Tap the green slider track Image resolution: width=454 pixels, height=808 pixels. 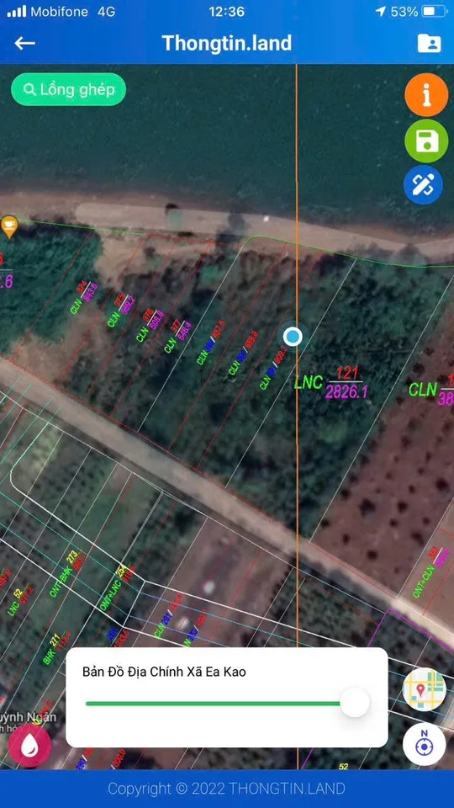(213, 703)
